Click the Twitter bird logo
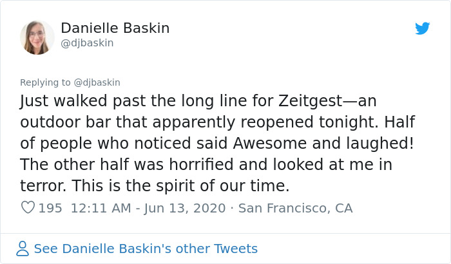451x264 pixels. point(422,28)
